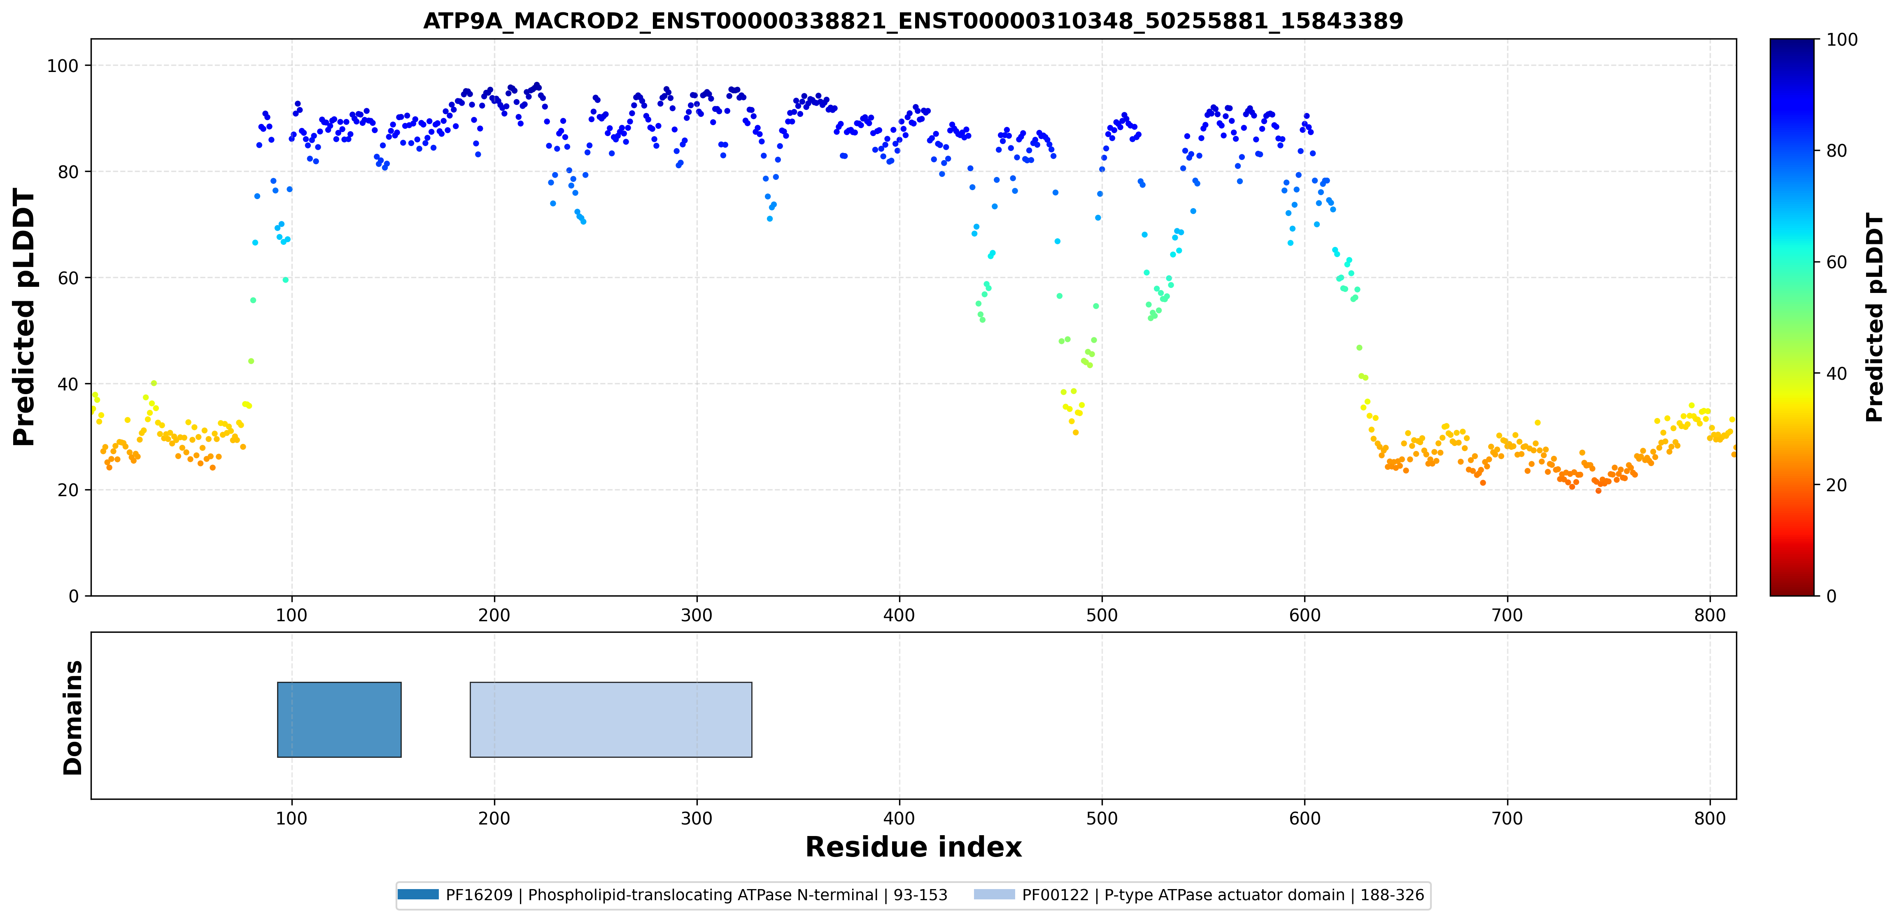Click the Domains axis label

(73, 717)
